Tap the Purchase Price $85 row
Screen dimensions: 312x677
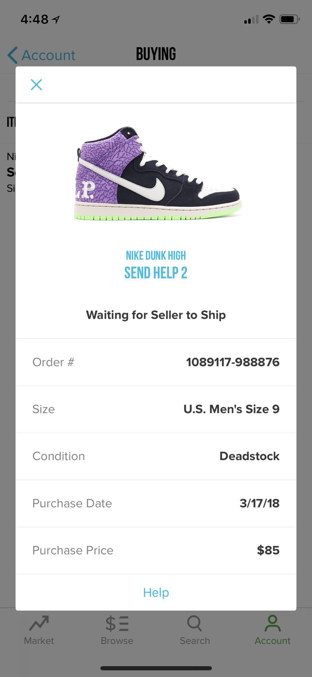click(156, 550)
